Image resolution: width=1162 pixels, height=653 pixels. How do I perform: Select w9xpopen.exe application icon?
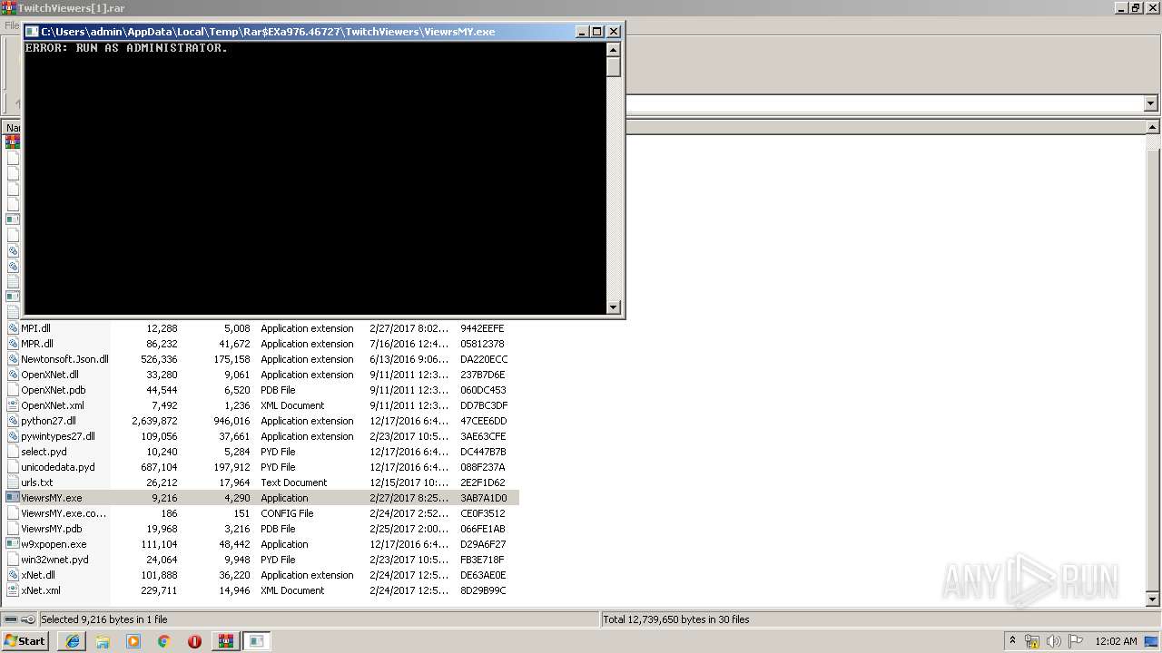13,544
